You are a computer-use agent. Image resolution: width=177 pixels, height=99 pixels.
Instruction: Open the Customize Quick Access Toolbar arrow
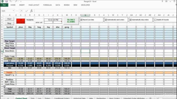point(21,1)
